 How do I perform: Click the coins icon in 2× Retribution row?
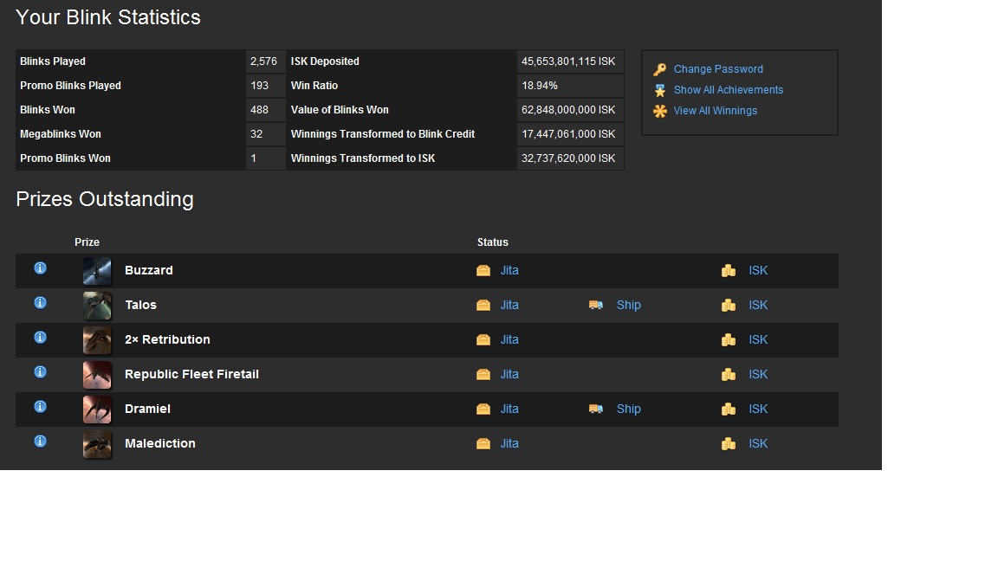pos(729,339)
